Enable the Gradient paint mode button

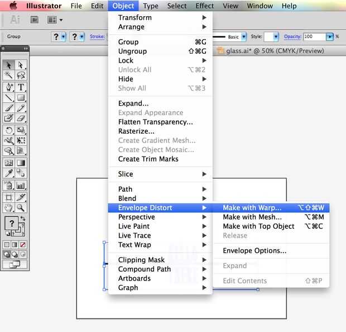click(x=15, y=245)
